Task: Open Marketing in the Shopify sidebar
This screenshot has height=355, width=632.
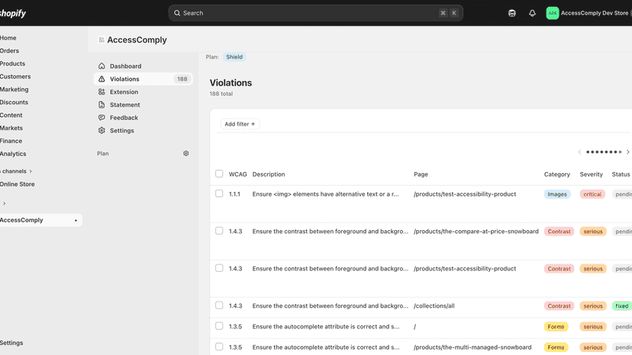Action: coord(14,89)
